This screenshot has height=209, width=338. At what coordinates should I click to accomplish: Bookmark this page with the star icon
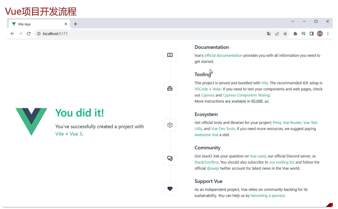(285, 34)
